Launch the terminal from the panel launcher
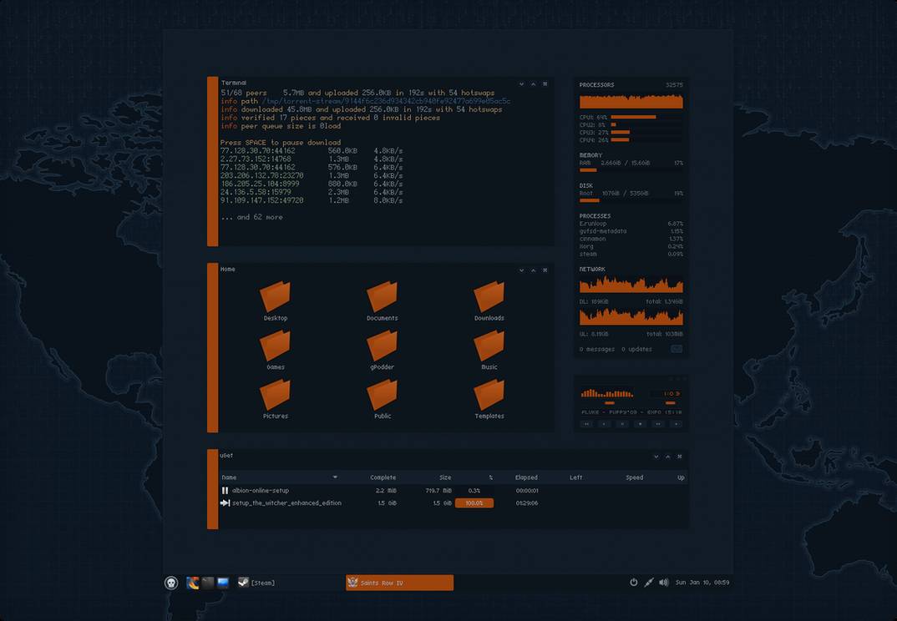897x621 pixels. 208,583
